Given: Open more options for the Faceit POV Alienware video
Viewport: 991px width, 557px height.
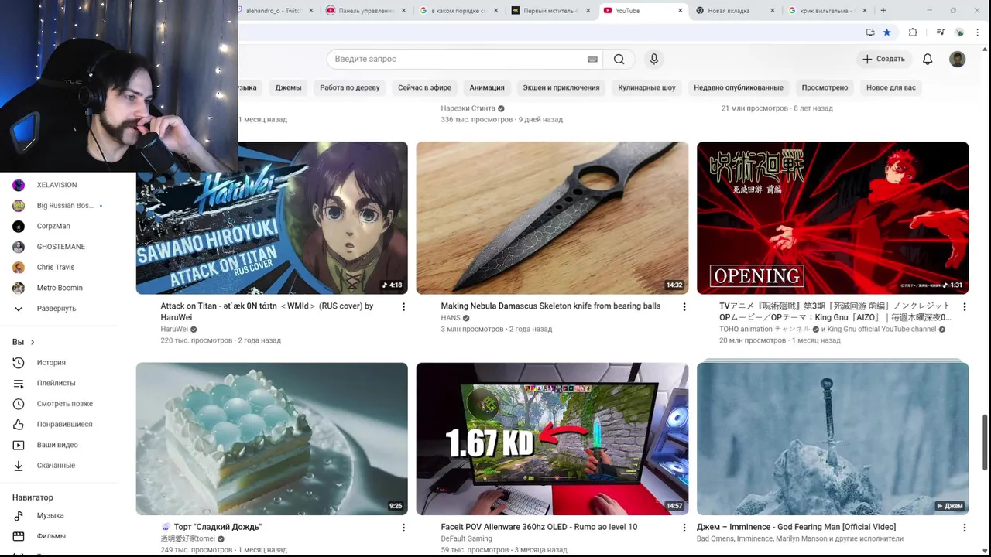Looking at the screenshot, I should tap(684, 528).
